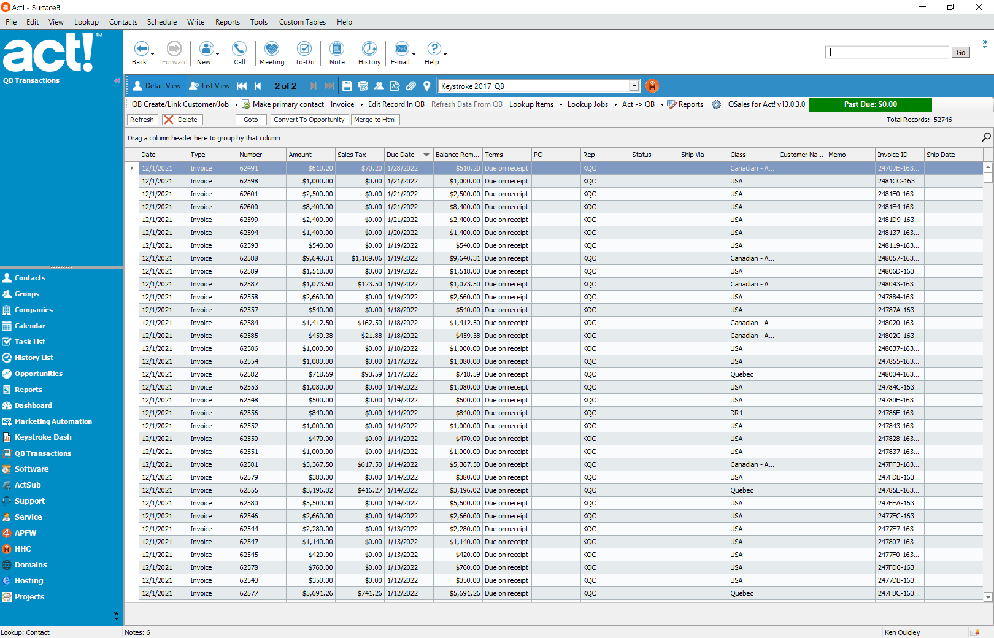Screen dimensions: 994x638
Task: Expand QB Create/Link Customer/Job dropdown
Action: tap(236, 104)
